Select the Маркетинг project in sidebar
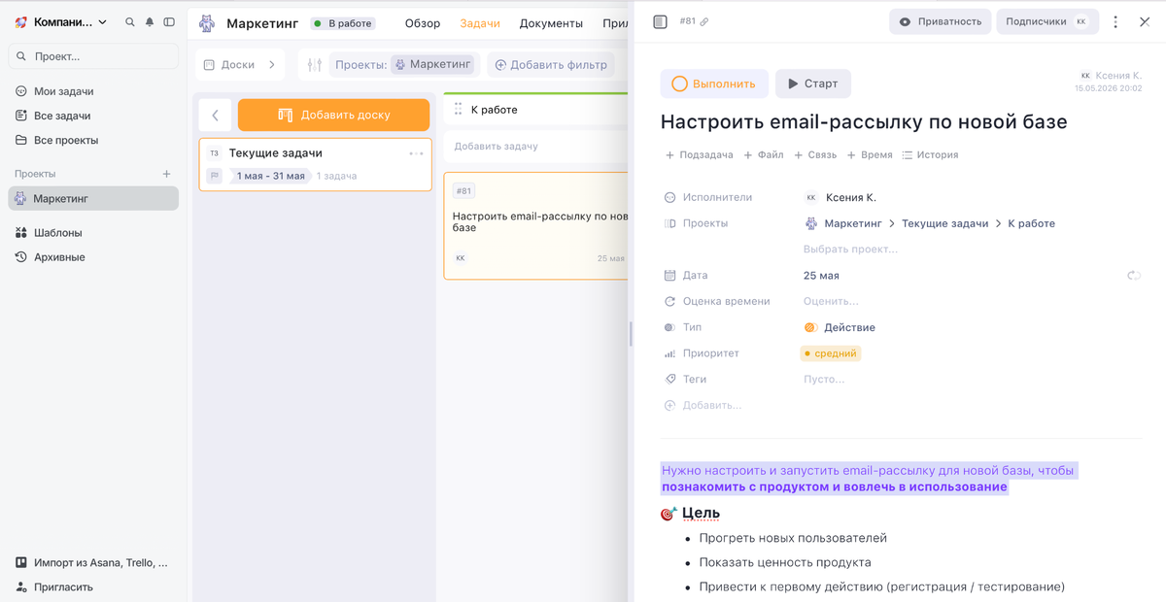The image size is (1166, 602). [93, 198]
